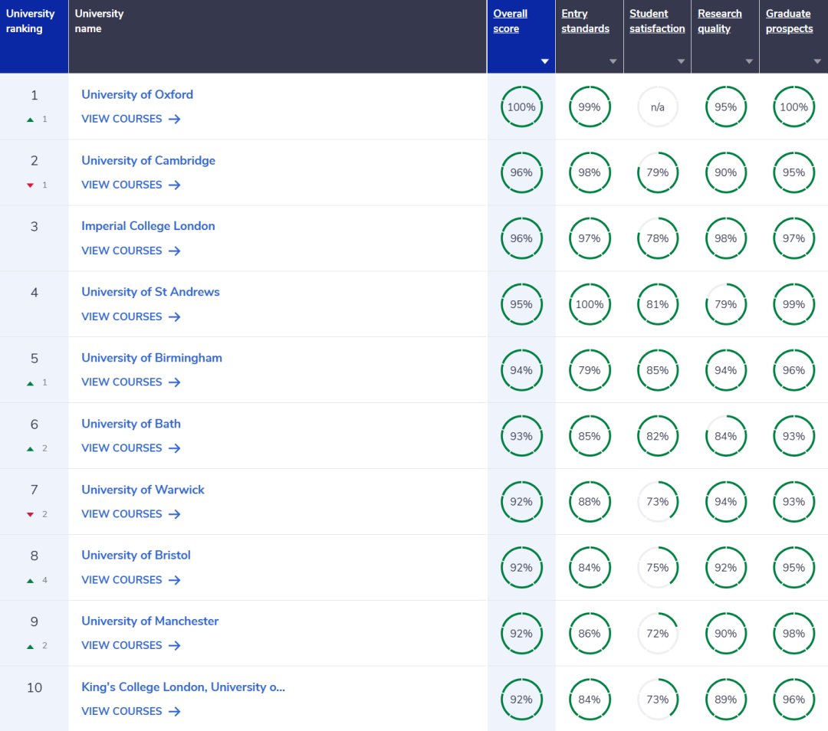The width and height of the screenshot is (828, 731).
Task: Click the green up arrow under rank 8
Action: 31,581
